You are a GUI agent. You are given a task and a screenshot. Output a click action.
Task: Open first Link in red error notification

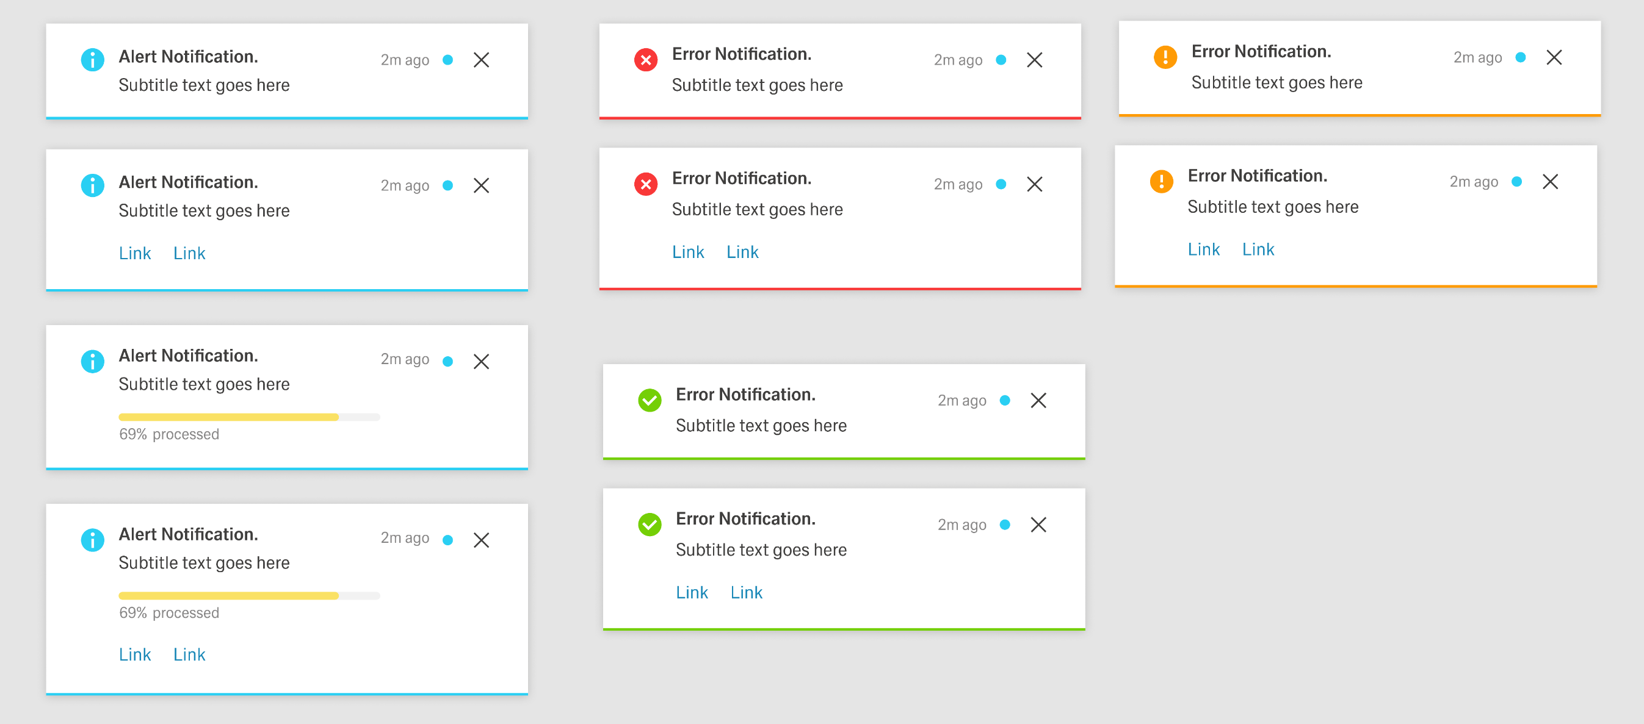[x=687, y=252]
